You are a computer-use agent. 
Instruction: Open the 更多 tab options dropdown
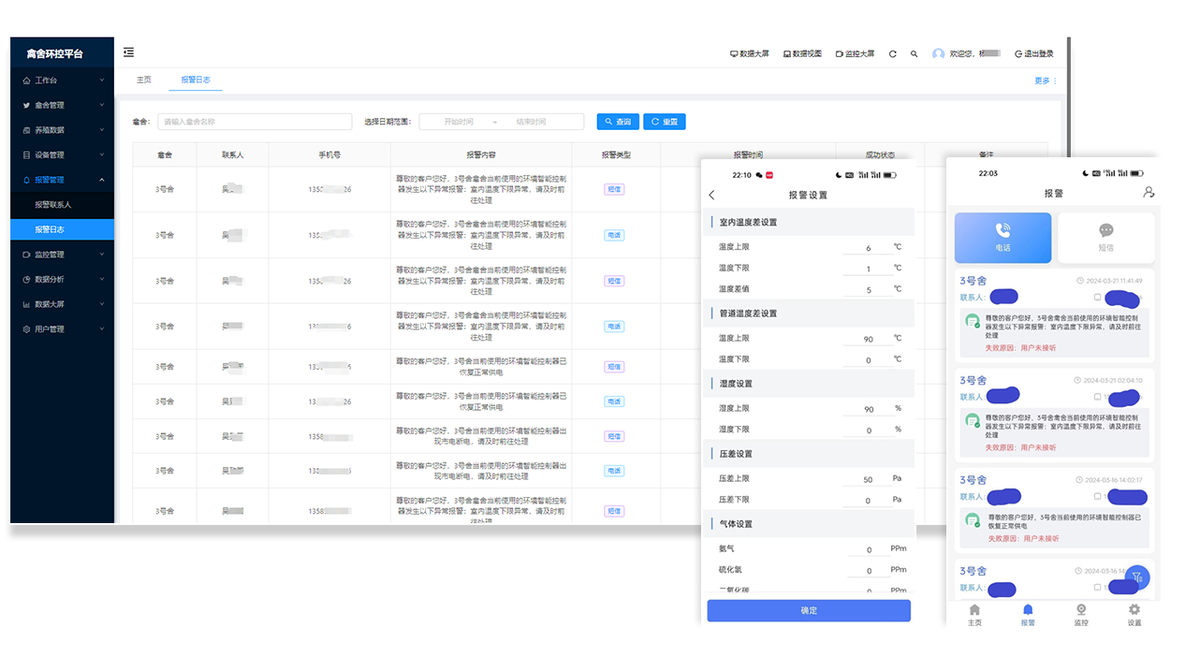pos(1045,81)
